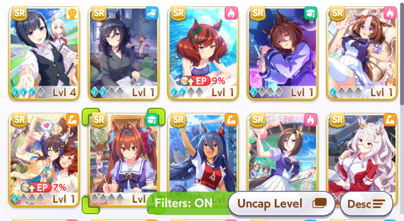
Task: Click the blue speed shoe icon on second card
Action: pos(152,13)
